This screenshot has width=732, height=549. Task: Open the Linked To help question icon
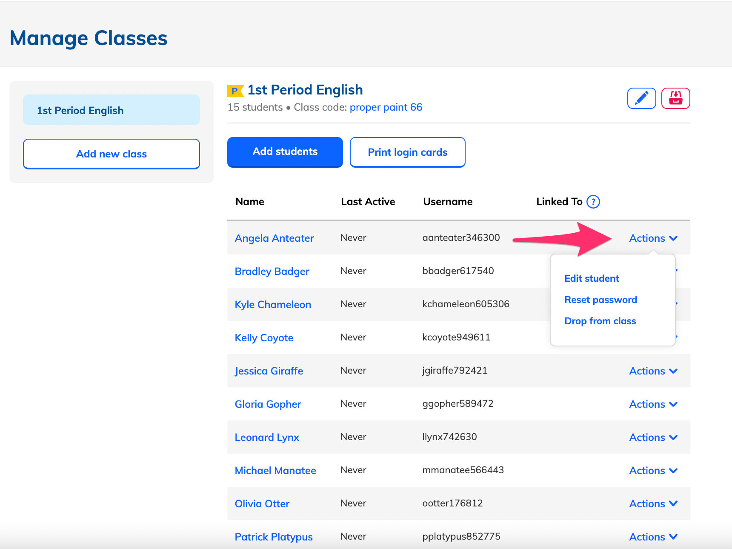[x=593, y=202]
